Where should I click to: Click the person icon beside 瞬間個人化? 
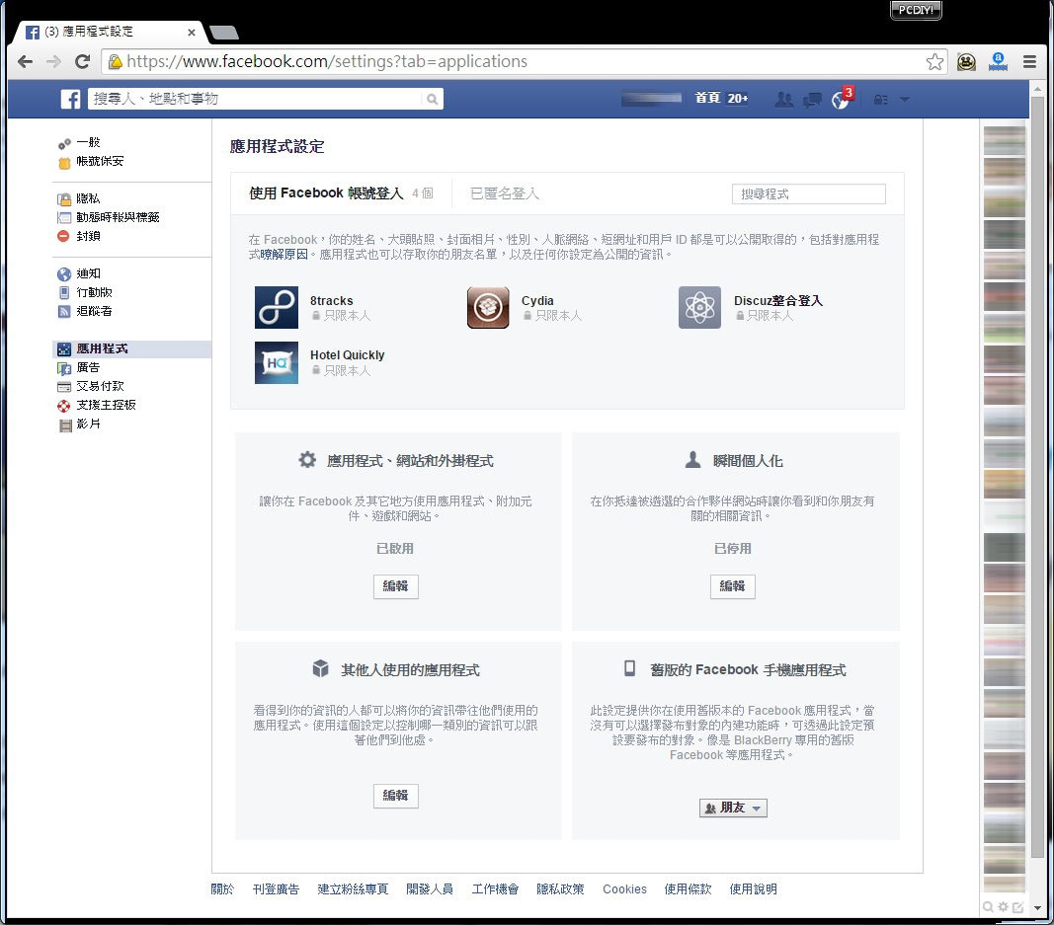pos(693,459)
